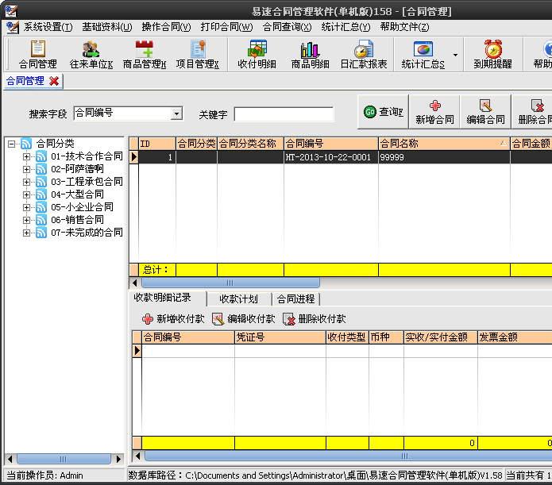The width and height of the screenshot is (552, 485).
Task: Click 新增收付款 red plus icon
Action: click(x=148, y=319)
